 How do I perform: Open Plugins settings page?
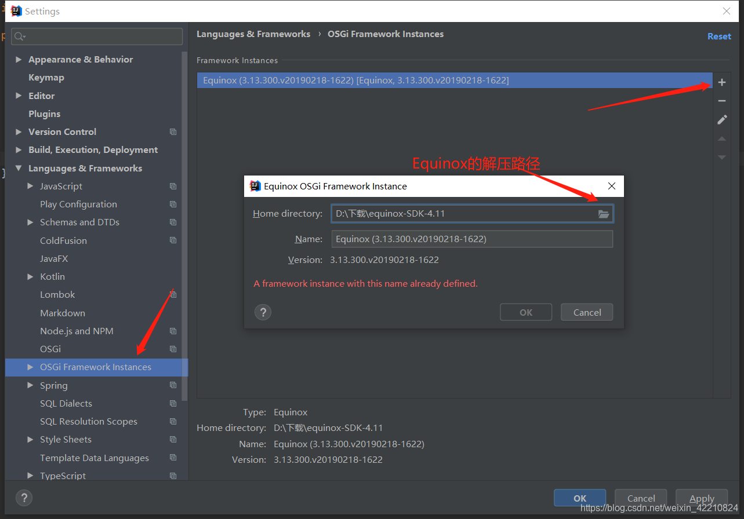(45, 114)
